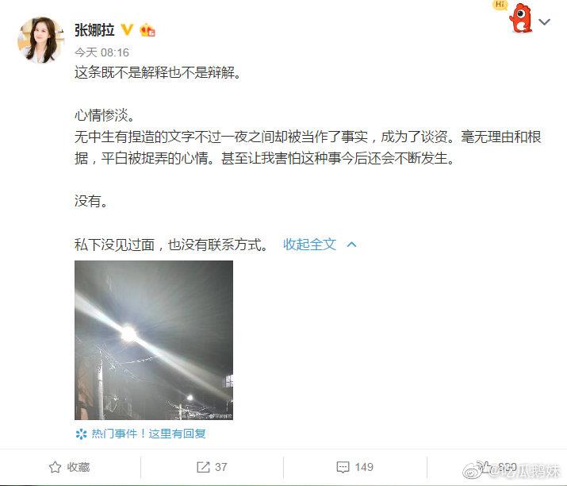The width and height of the screenshot is (567, 486).
Task: Open the username 张娜拉 profile link
Action: coord(94,29)
